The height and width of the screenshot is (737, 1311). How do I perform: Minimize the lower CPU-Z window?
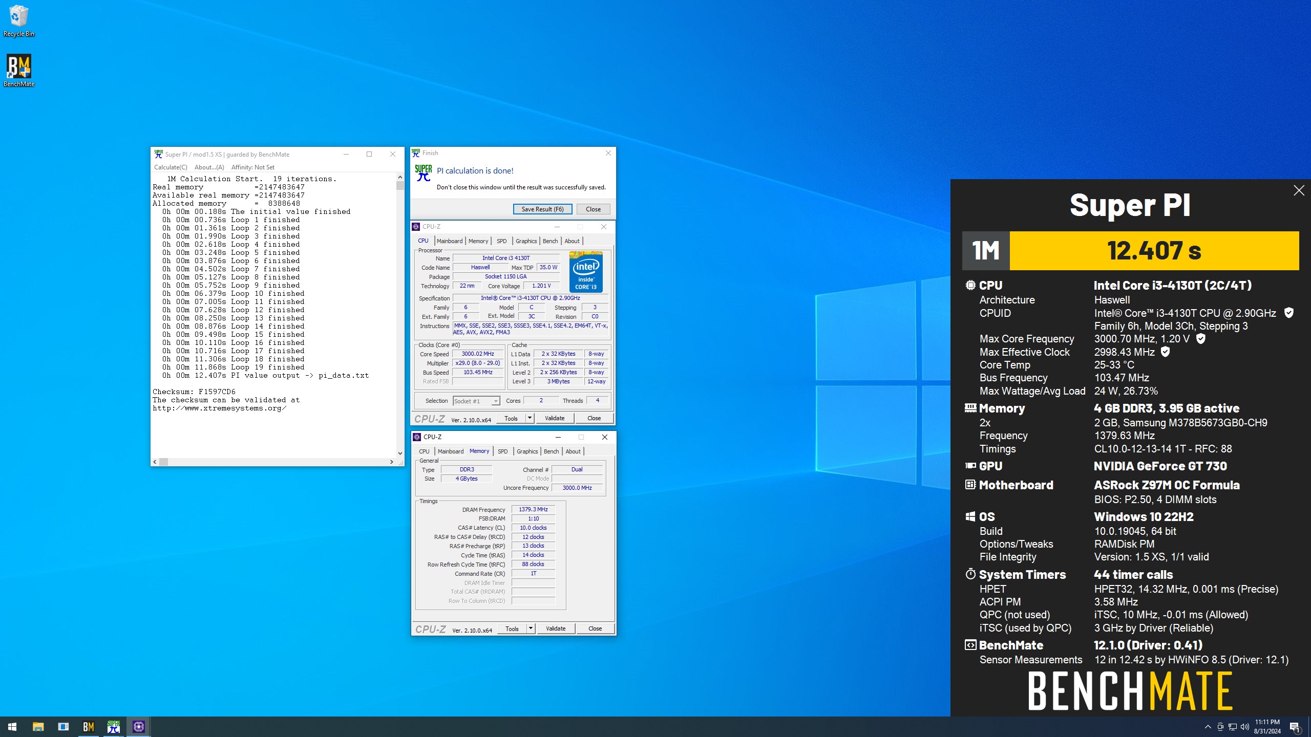pyautogui.click(x=558, y=437)
